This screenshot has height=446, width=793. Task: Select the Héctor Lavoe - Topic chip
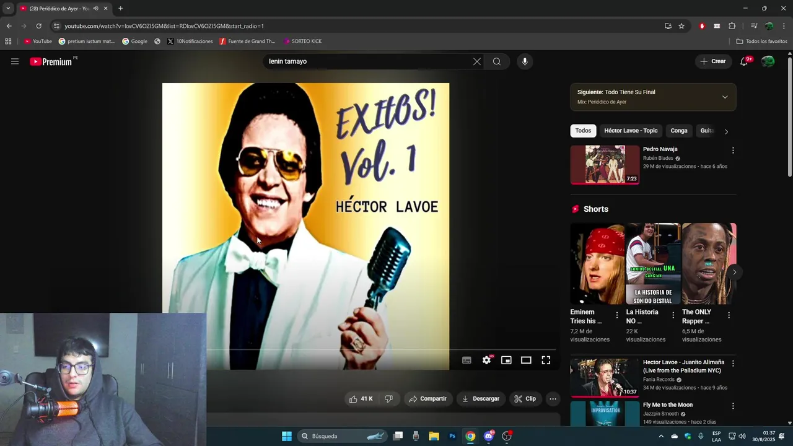pos(631,131)
